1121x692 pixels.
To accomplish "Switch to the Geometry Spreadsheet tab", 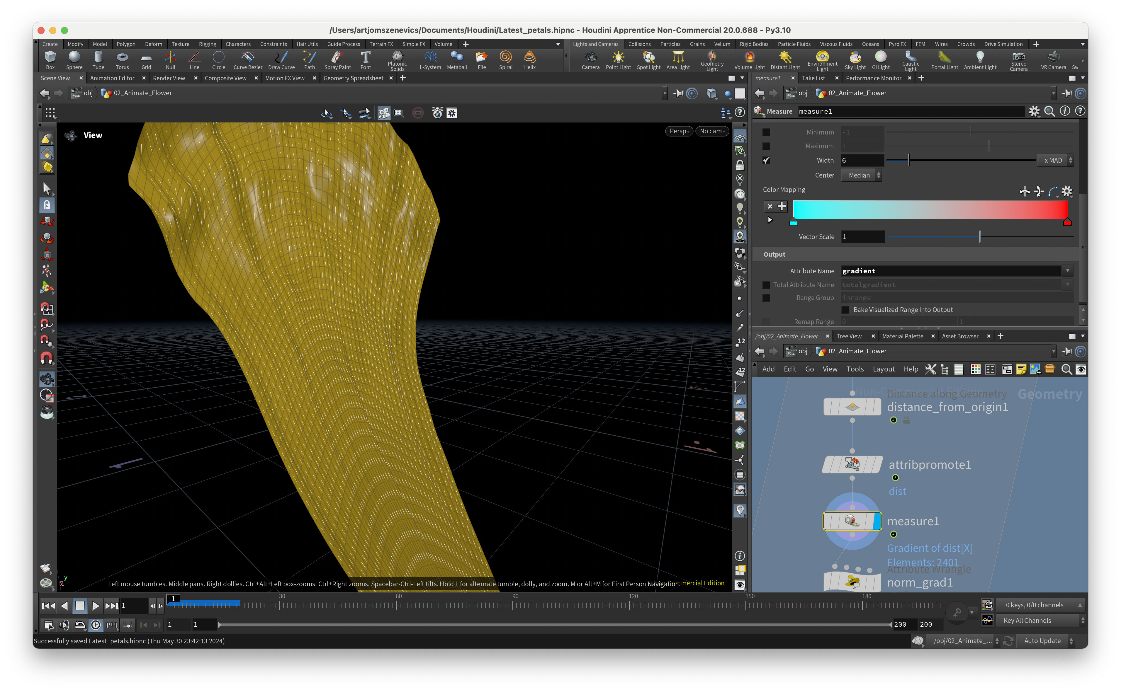I will coord(353,78).
